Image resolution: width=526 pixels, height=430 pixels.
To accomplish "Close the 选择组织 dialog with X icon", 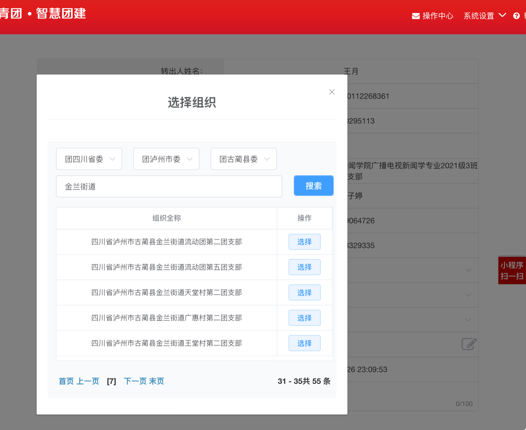I will (332, 92).
